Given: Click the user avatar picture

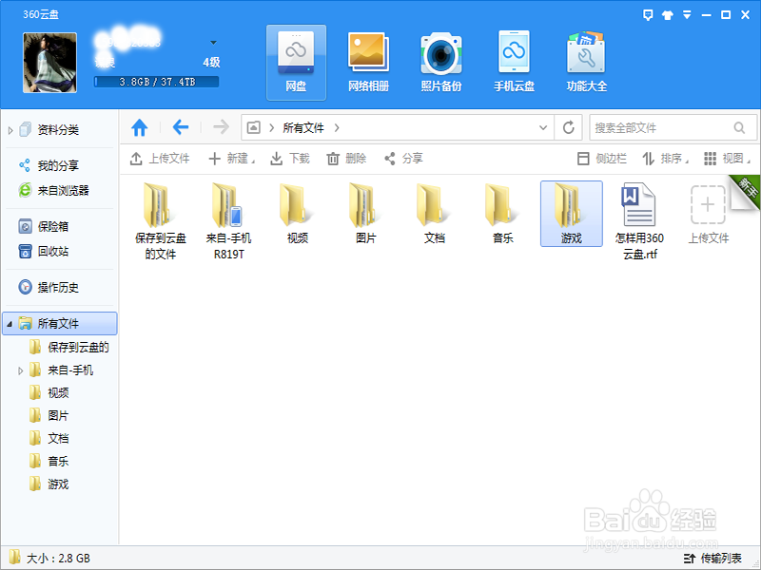Looking at the screenshot, I should [x=49, y=62].
